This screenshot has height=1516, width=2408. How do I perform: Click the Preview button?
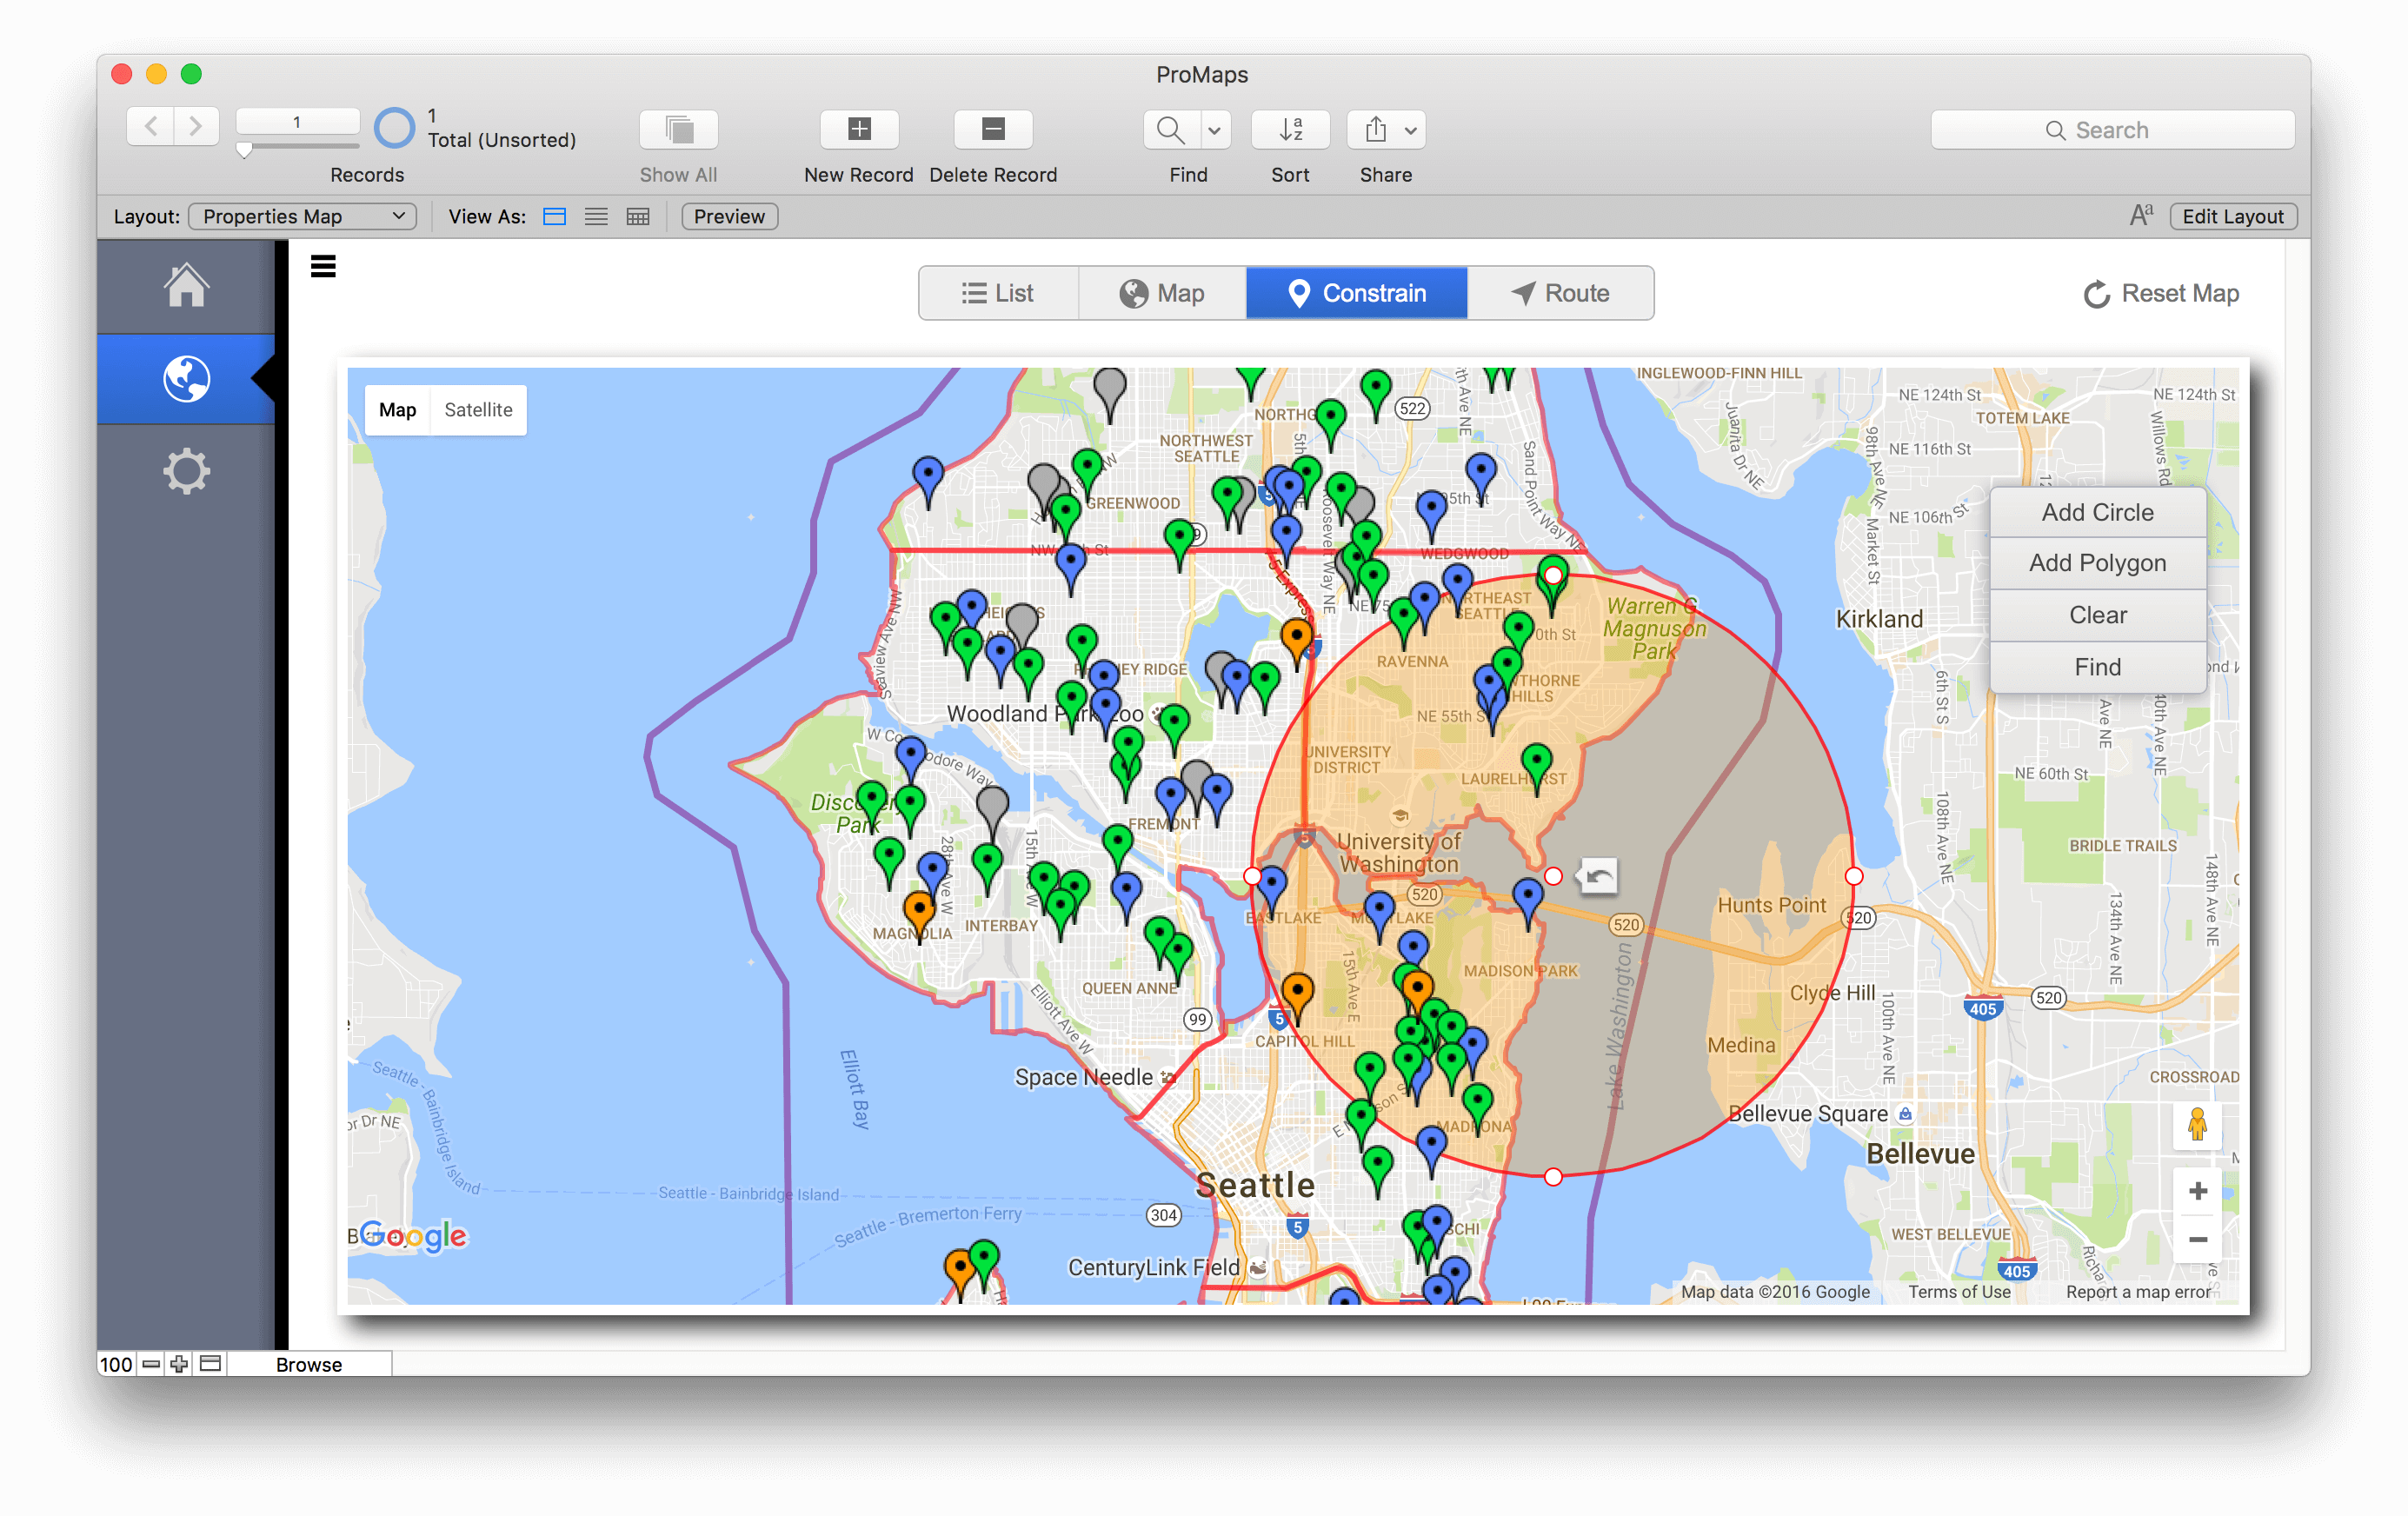pos(729,216)
